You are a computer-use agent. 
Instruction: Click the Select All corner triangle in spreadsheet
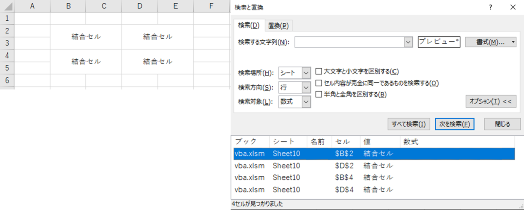(x=7, y=6)
